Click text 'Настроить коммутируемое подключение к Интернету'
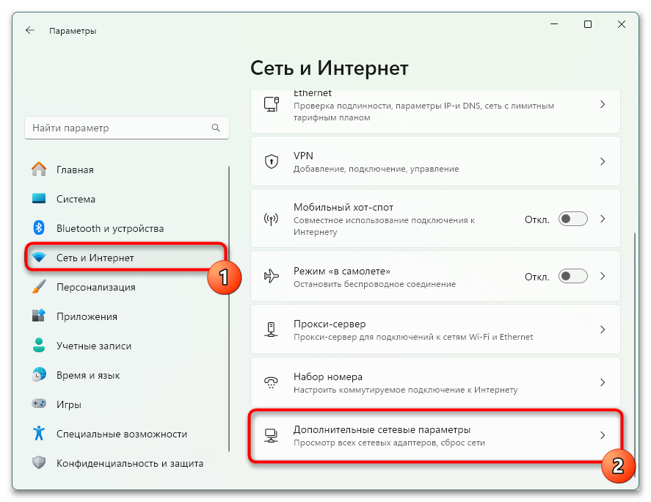The image size is (651, 502). coord(406,390)
